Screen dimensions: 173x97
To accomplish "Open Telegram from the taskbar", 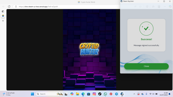I will point(117,94).
